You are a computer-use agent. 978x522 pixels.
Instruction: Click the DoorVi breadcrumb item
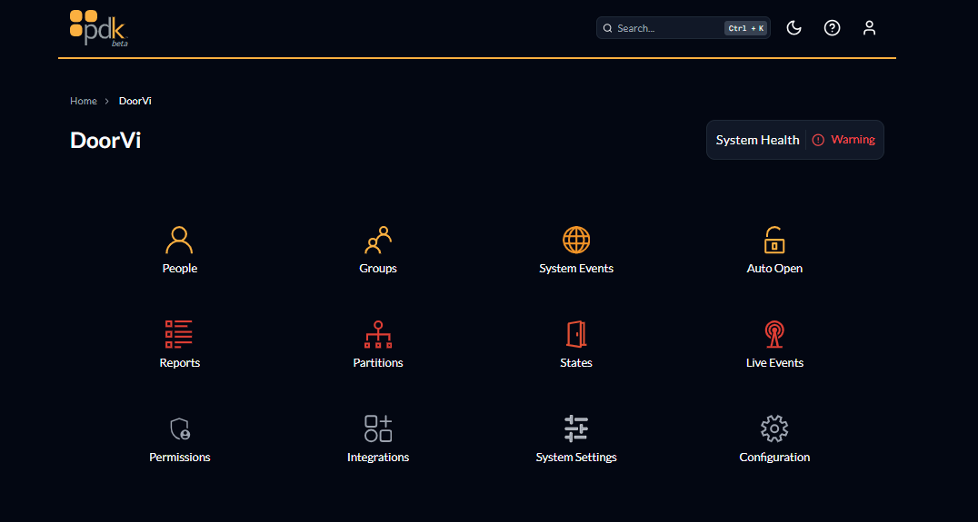(135, 101)
